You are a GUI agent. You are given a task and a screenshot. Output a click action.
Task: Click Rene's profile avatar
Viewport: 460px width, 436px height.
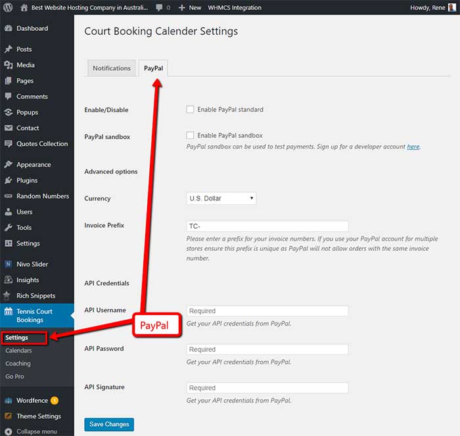pyautogui.click(x=452, y=8)
